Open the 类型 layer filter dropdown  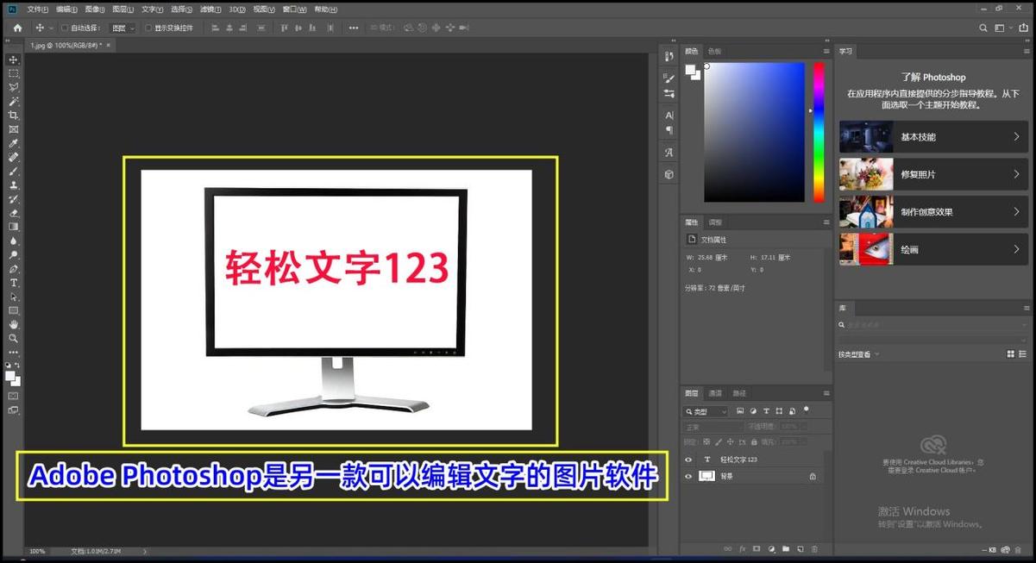(x=706, y=411)
